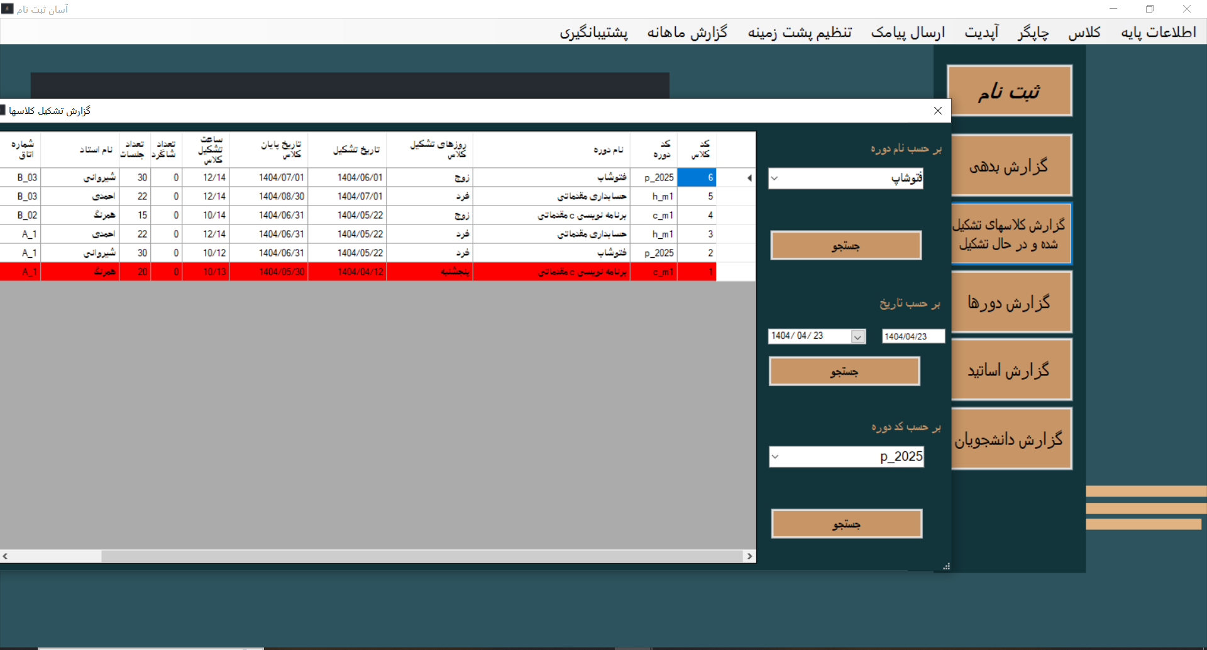Open the چاپگر menu
The width and height of the screenshot is (1207, 650).
1033,32
